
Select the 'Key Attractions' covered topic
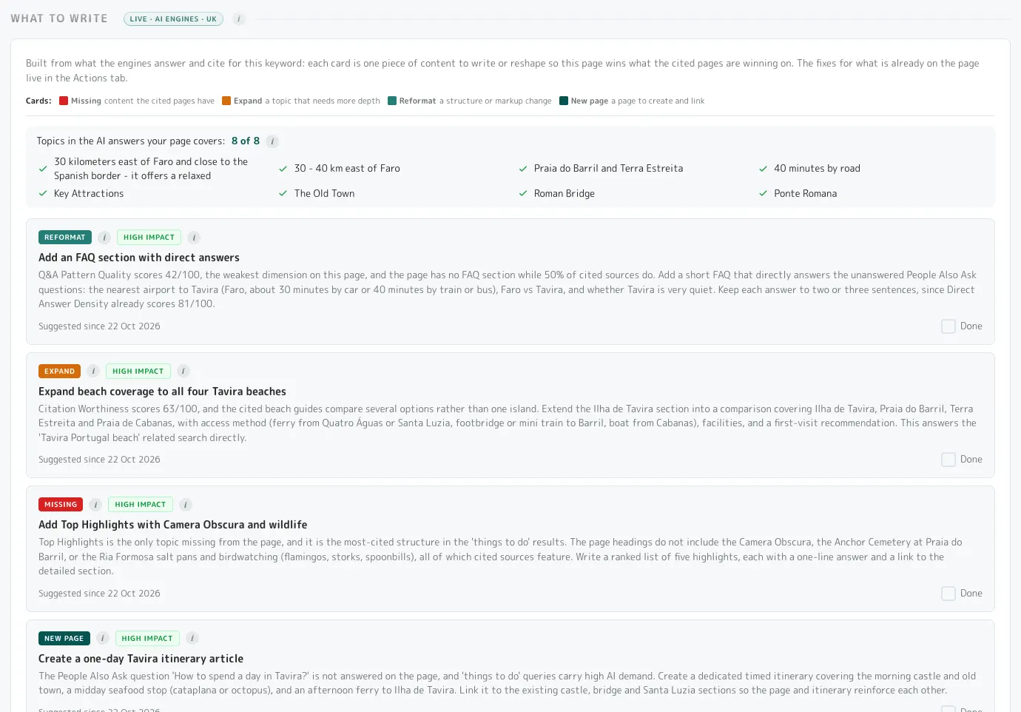tap(89, 194)
